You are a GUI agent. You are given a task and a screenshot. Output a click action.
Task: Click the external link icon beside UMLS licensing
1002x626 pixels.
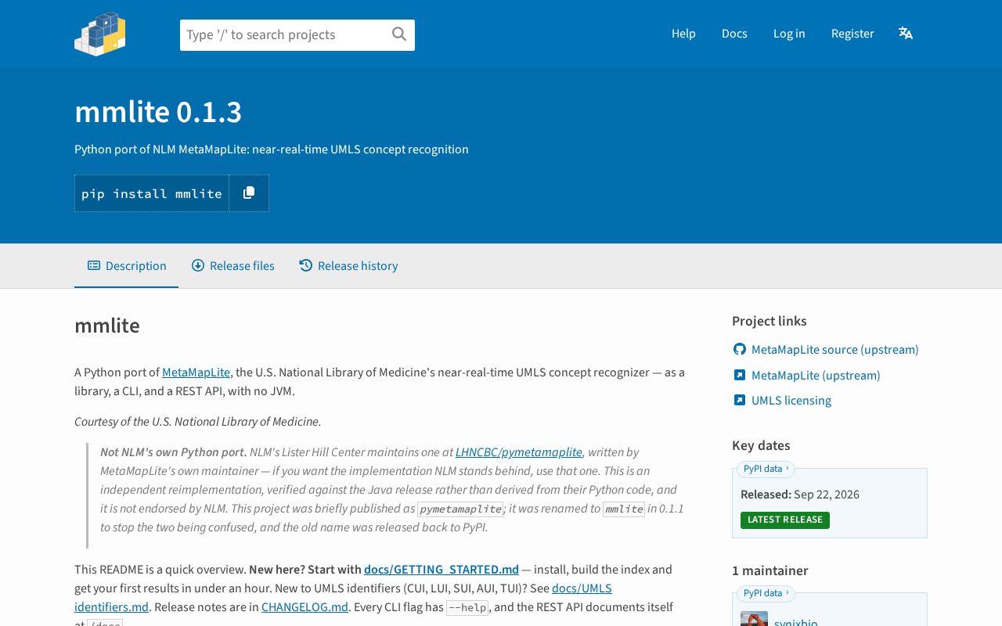(x=739, y=400)
